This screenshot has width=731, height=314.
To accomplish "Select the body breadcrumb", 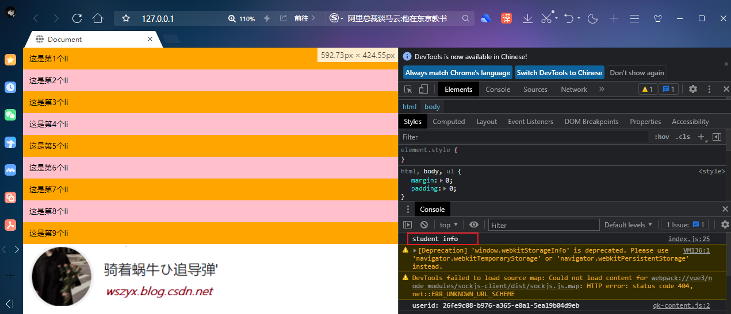I will click(433, 107).
